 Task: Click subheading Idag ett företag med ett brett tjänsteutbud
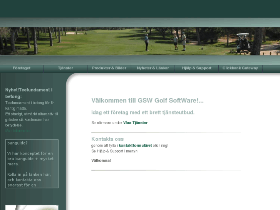(143, 113)
